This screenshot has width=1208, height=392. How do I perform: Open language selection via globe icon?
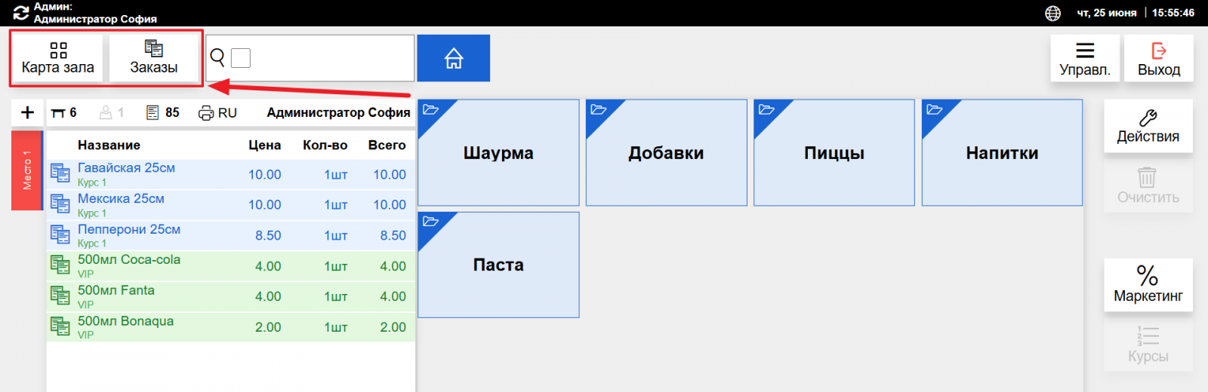click(x=1052, y=13)
